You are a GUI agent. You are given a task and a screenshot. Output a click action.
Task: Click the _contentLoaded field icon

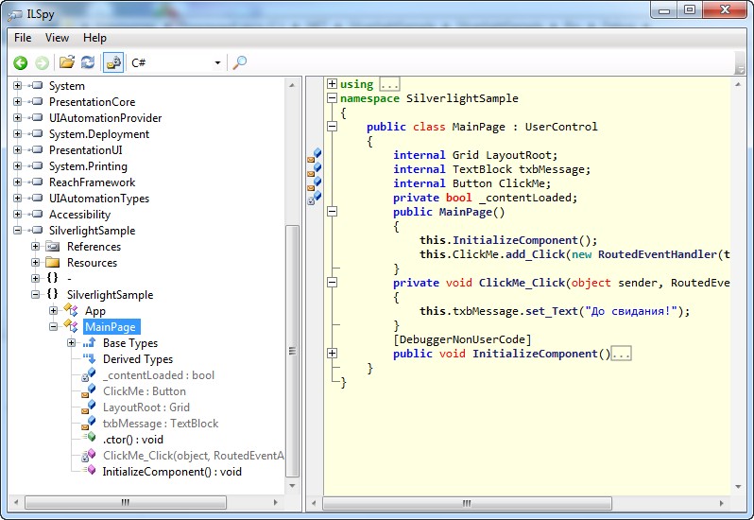coord(89,374)
